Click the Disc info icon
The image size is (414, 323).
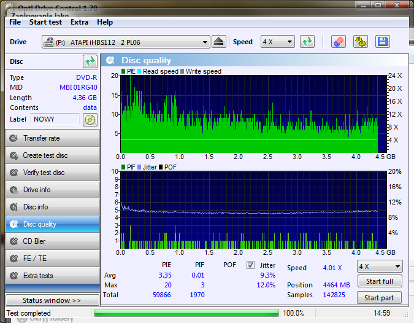[13, 207]
